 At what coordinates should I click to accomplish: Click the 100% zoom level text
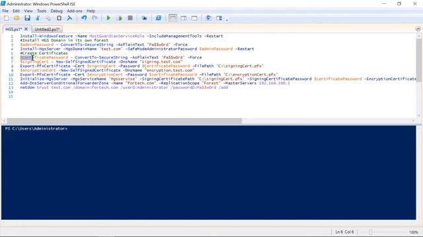pyautogui.click(x=414, y=232)
